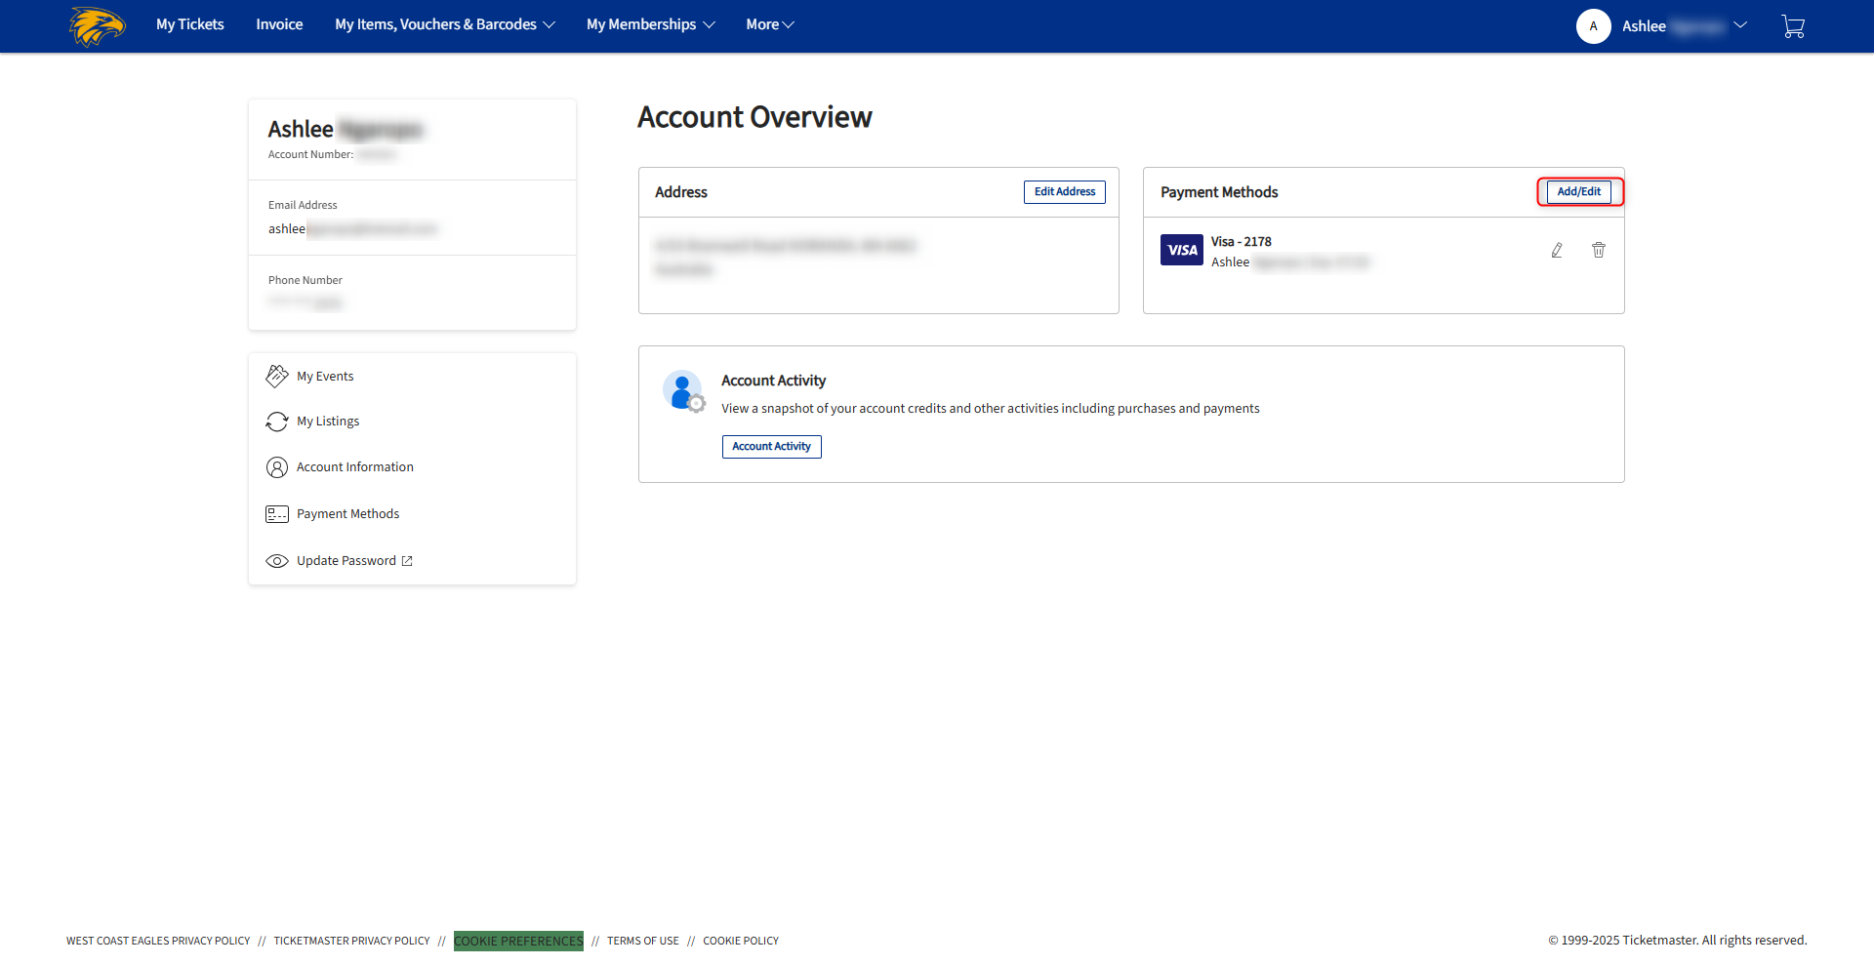Select My Tickets in the navigation bar

pos(189,24)
